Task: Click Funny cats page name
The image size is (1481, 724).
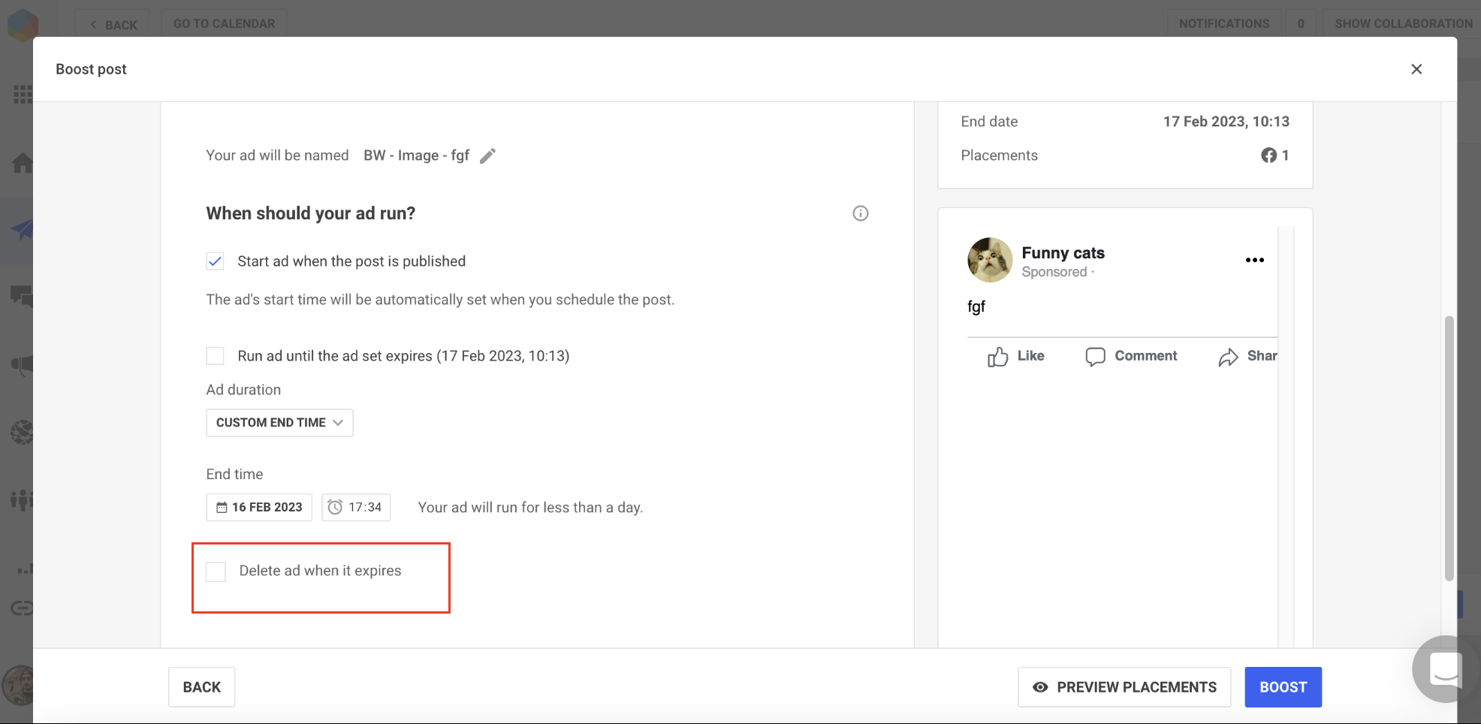Action: (x=1063, y=253)
